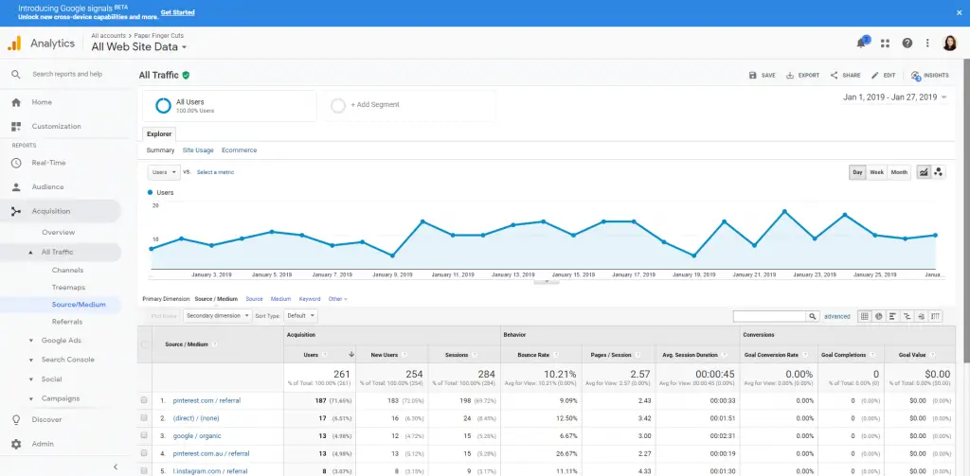
Task: Click the Share icon button
Action: 845,76
